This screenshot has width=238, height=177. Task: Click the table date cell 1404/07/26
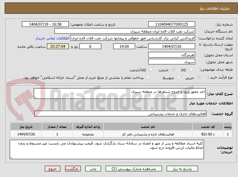point(26,134)
